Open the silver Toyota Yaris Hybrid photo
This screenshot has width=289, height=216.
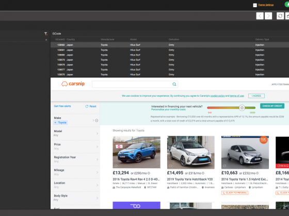(245, 152)
